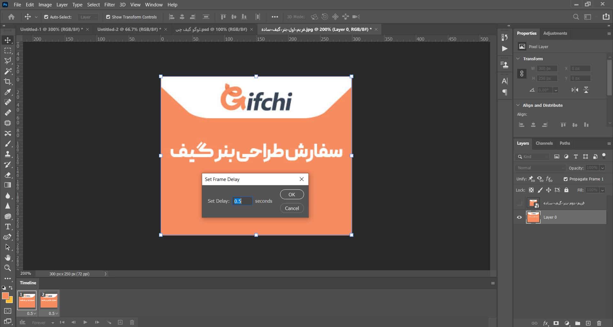Toggle Show Transform Controls checkbox
Viewport: 613px width, 327px height.
108,17
